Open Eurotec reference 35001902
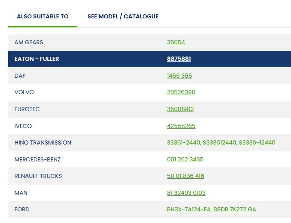The height and width of the screenshot is (223, 291). (180, 109)
